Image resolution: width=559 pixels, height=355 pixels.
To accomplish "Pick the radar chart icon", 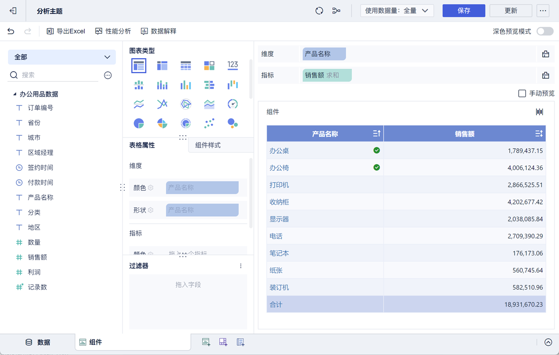I will (x=186, y=104).
